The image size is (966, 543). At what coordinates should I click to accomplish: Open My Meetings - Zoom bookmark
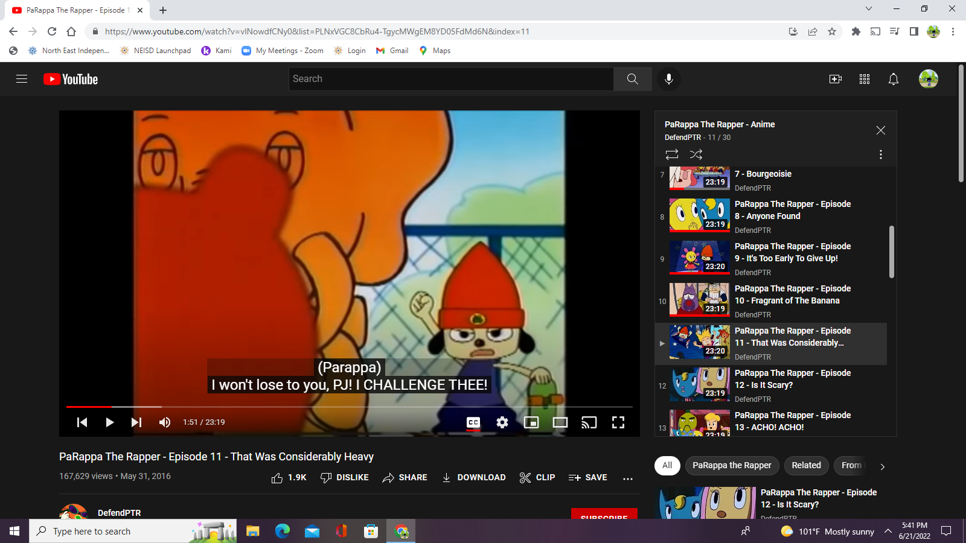pyautogui.click(x=283, y=51)
